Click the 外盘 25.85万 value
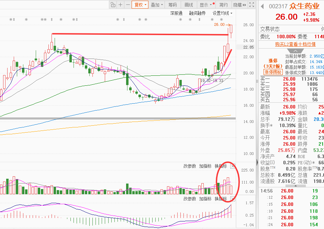Screen dimensions: 324x229 287,150
